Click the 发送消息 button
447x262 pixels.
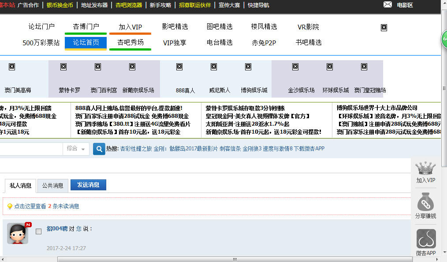coord(88,185)
